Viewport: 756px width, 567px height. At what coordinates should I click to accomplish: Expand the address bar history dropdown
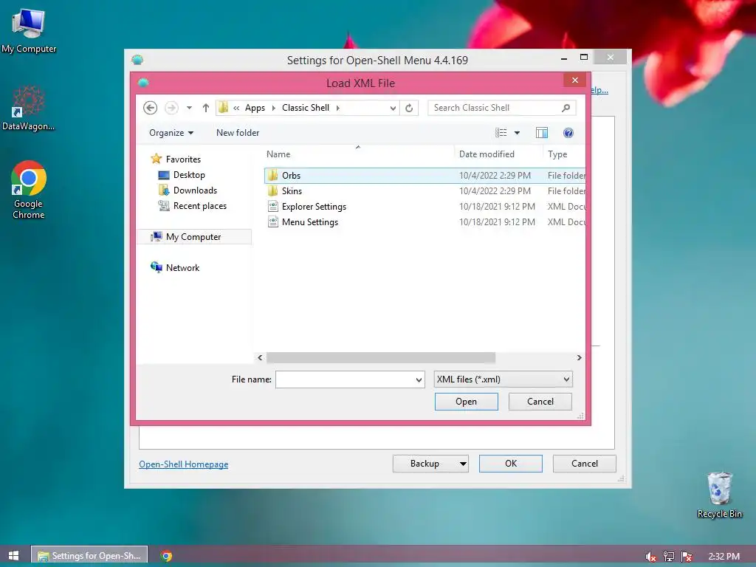393,108
